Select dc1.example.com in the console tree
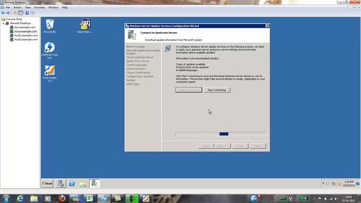The image size is (361, 203). tap(25, 28)
